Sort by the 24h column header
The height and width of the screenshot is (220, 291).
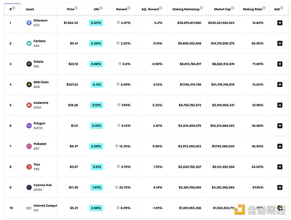(96, 9)
